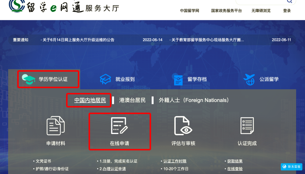Enable 无障碍浏览 accessibility mode

point(261,11)
